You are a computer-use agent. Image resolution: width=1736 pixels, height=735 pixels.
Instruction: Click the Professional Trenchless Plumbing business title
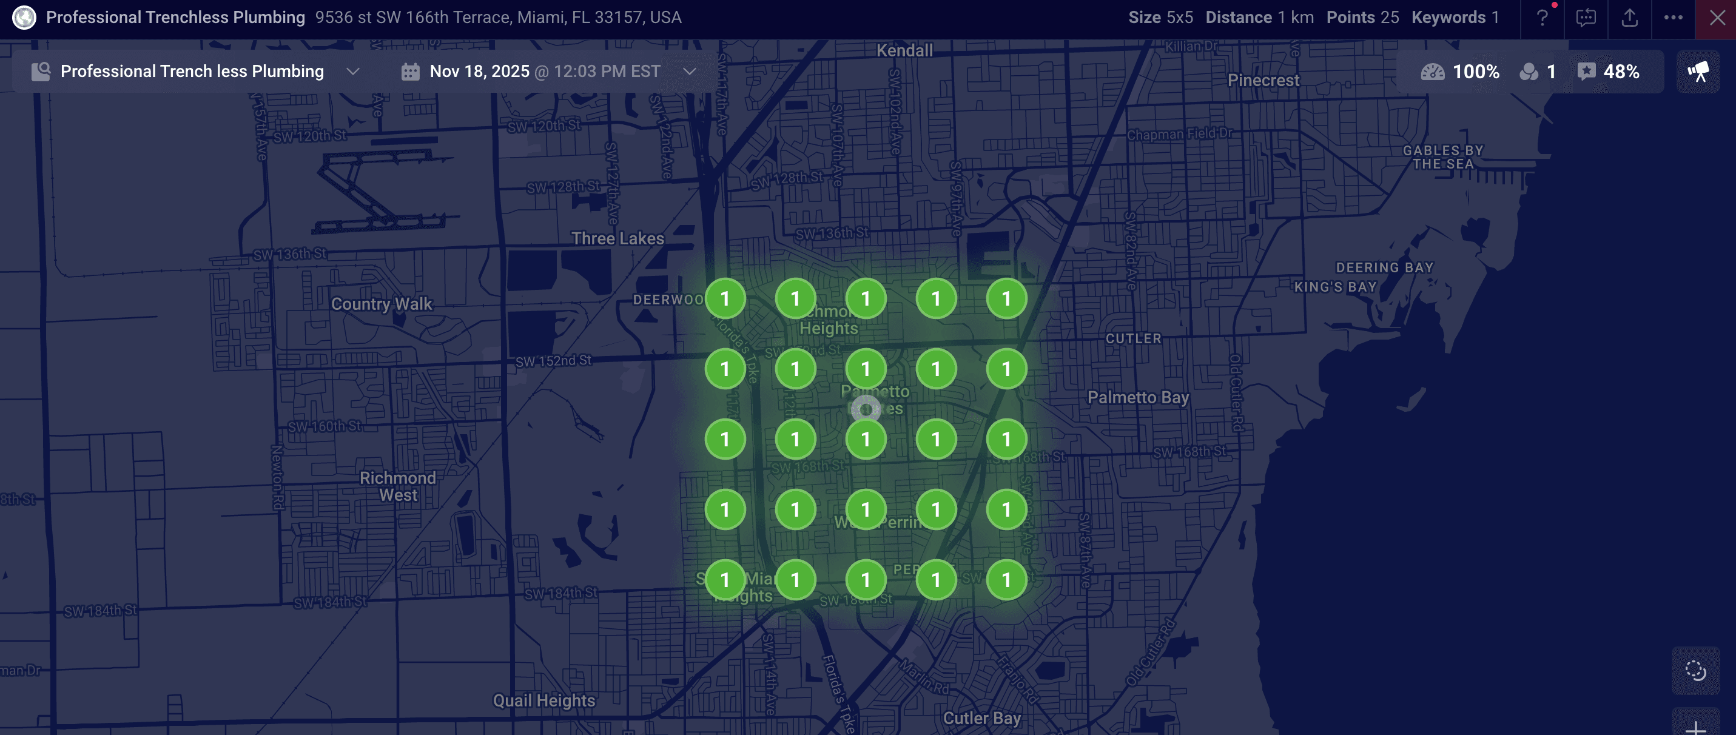(x=175, y=18)
